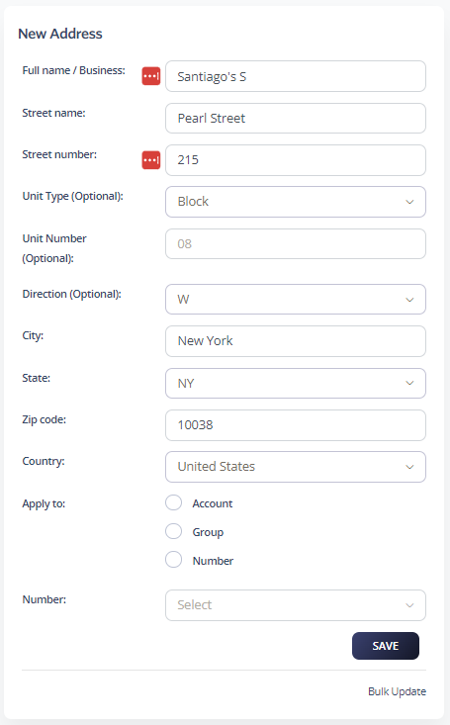Screen dimensions: 450x725
Task: Click the chevron arrow in the Unit Type field
Action: [x=409, y=202]
